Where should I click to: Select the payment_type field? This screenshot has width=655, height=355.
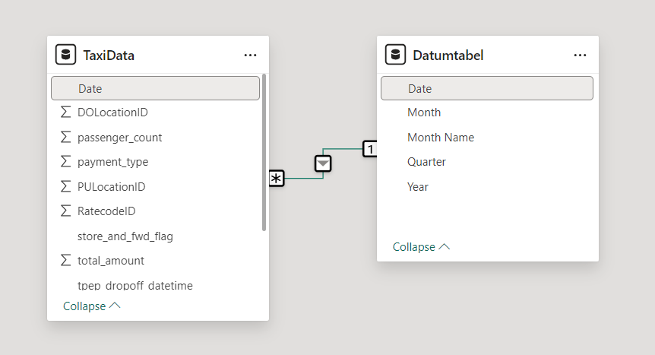click(112, 162)
